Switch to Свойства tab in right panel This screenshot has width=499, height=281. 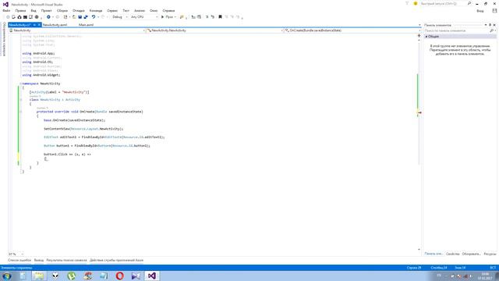tap(452, 254)
